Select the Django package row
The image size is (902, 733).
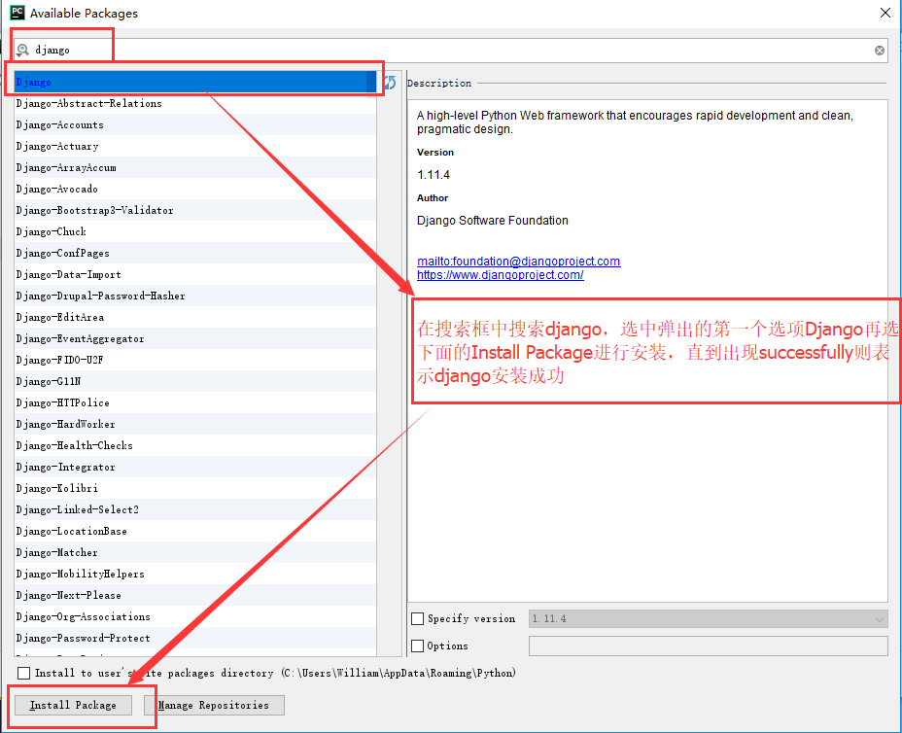pyautogui.click(x=195, y=83)
